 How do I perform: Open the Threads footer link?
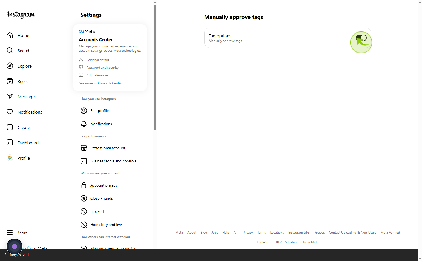[319, 233]
